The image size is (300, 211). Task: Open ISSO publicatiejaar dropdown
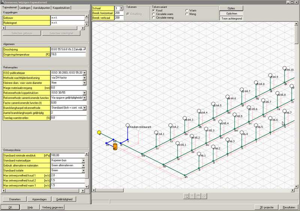coord(84,73)
